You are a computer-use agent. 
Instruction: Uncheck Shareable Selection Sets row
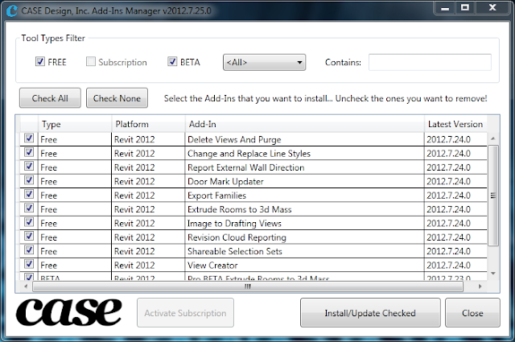click(29, 250)
